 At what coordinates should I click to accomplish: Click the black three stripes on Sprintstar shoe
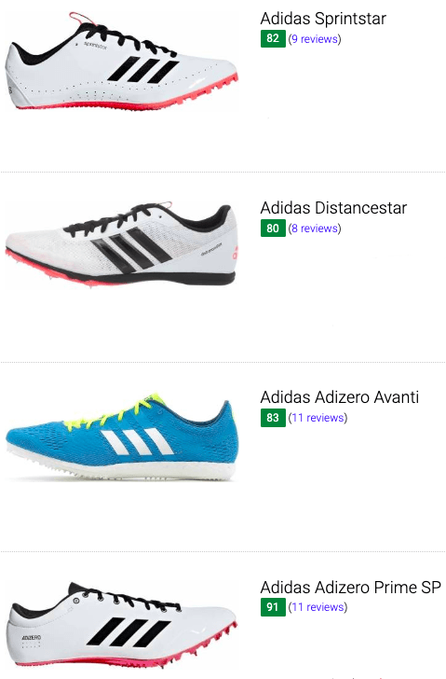tap(143, 69)
